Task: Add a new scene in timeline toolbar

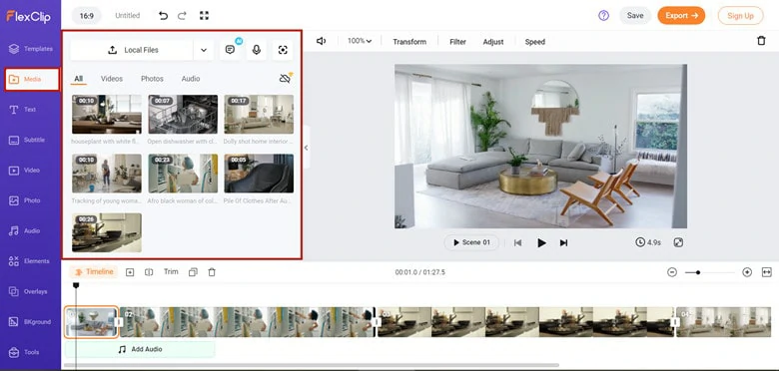Action: pyautogui.click(x=130, y=272)
